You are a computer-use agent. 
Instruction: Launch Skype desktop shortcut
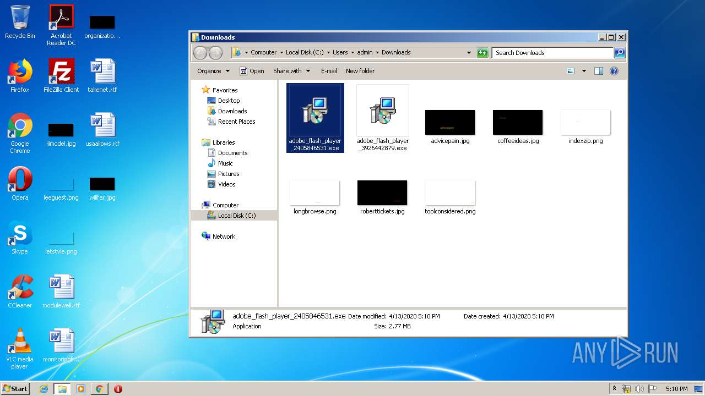(20, 238)
